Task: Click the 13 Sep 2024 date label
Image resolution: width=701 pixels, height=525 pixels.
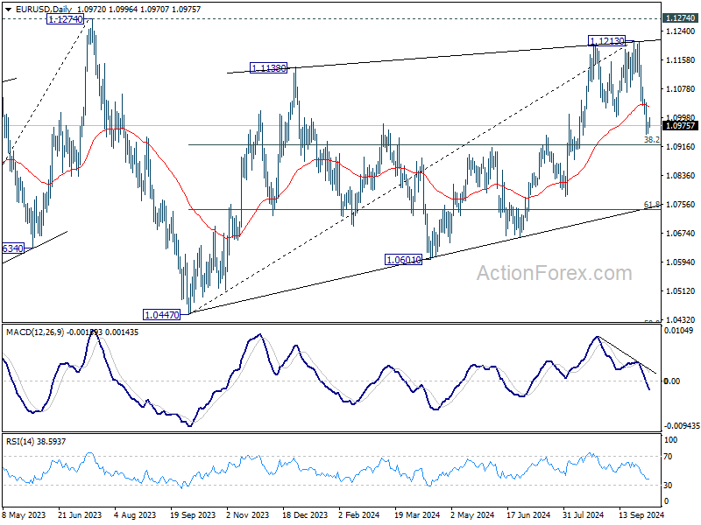Action: tap(641, 514)
